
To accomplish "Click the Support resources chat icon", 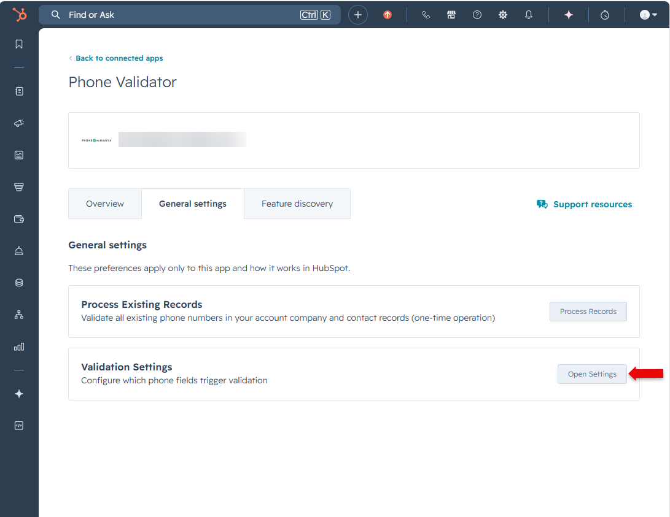I will [542, 204].
